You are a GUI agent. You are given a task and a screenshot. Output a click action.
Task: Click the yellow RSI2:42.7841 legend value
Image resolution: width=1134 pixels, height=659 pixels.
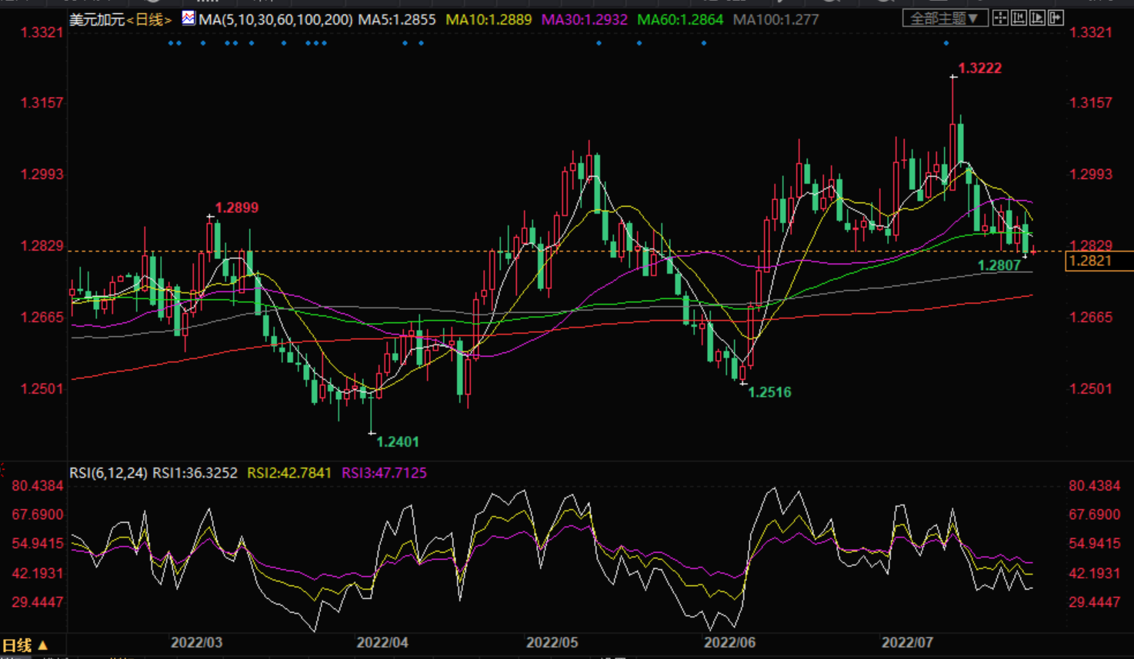pos(289,473)
